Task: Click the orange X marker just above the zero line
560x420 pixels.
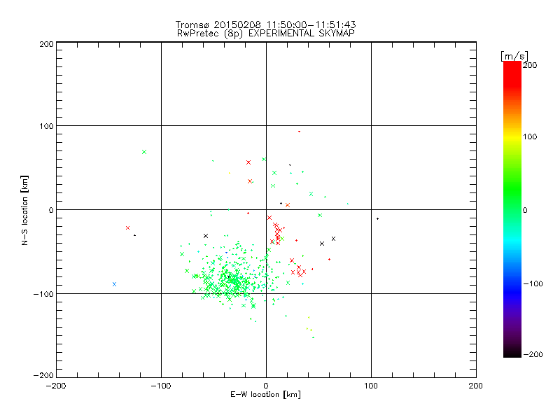Action: pos(288,205)
